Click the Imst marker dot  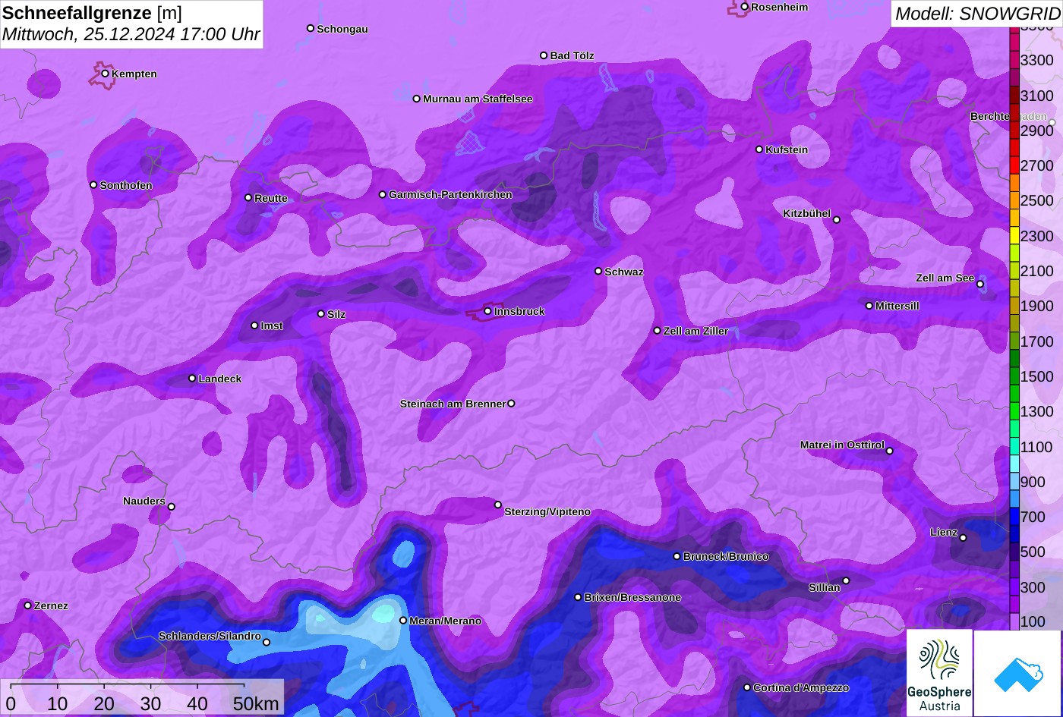254,325
